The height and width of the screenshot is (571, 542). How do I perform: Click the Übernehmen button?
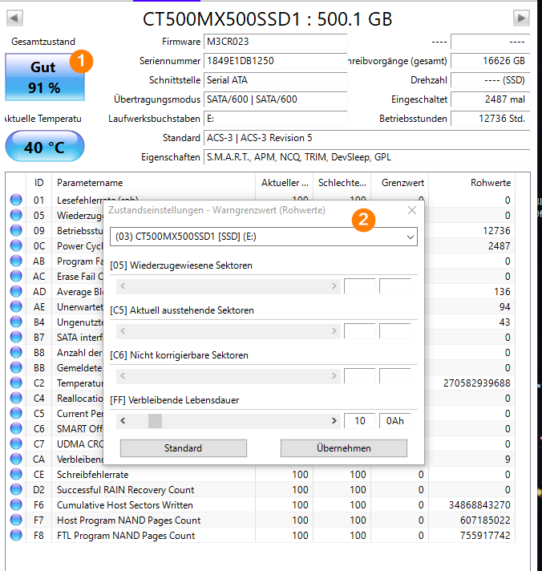[x=344, y=448]
